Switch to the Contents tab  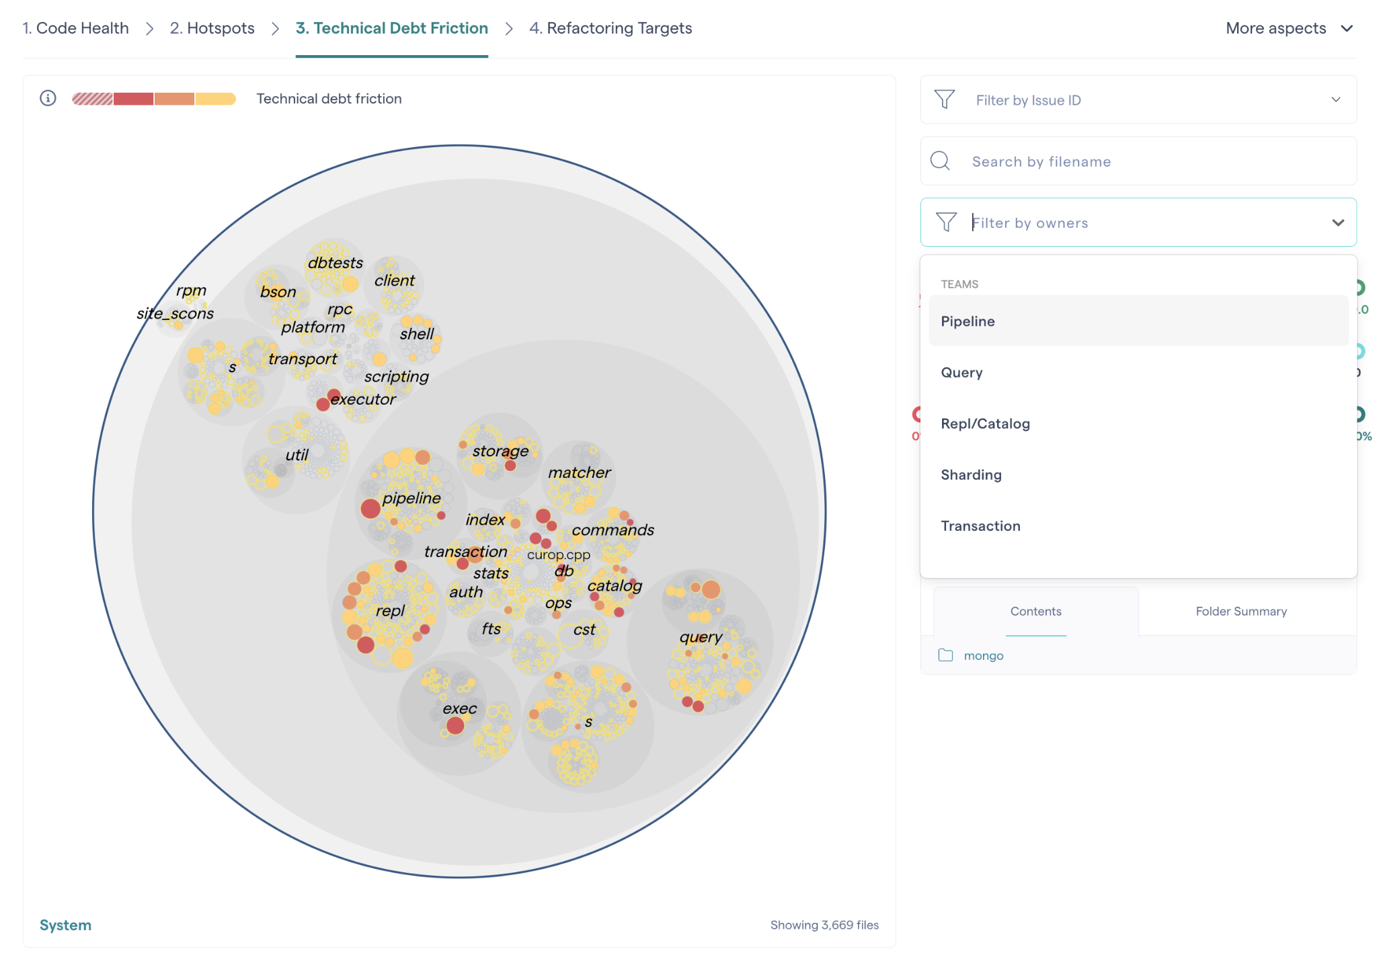coord(1035,611)
